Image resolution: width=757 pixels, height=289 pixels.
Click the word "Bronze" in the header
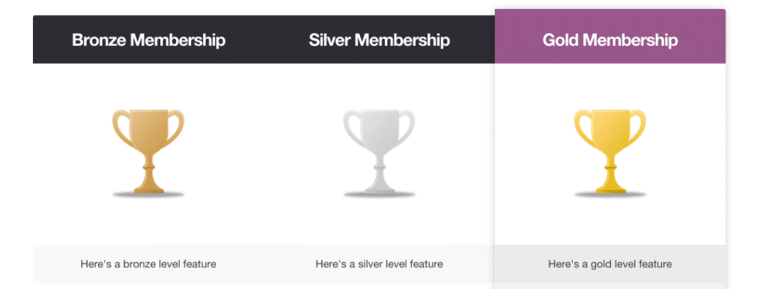tap(99, 40)
